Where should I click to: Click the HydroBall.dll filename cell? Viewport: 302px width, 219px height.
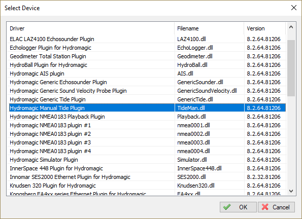point(192,65)
